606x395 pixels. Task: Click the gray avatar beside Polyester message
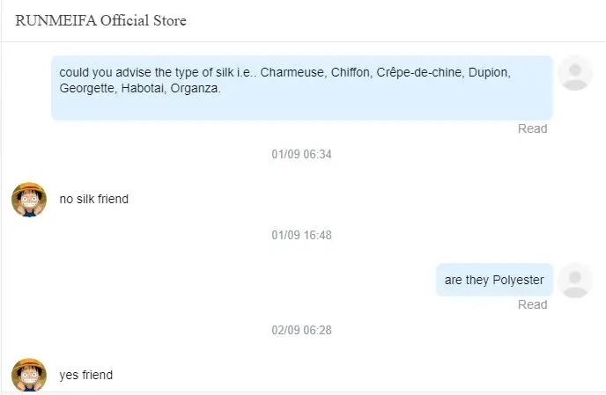(x=575, y=280)
